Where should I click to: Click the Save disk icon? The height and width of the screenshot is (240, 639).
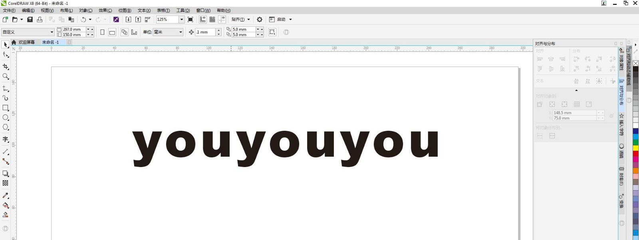pyautogui.click(x=30, y=20)
